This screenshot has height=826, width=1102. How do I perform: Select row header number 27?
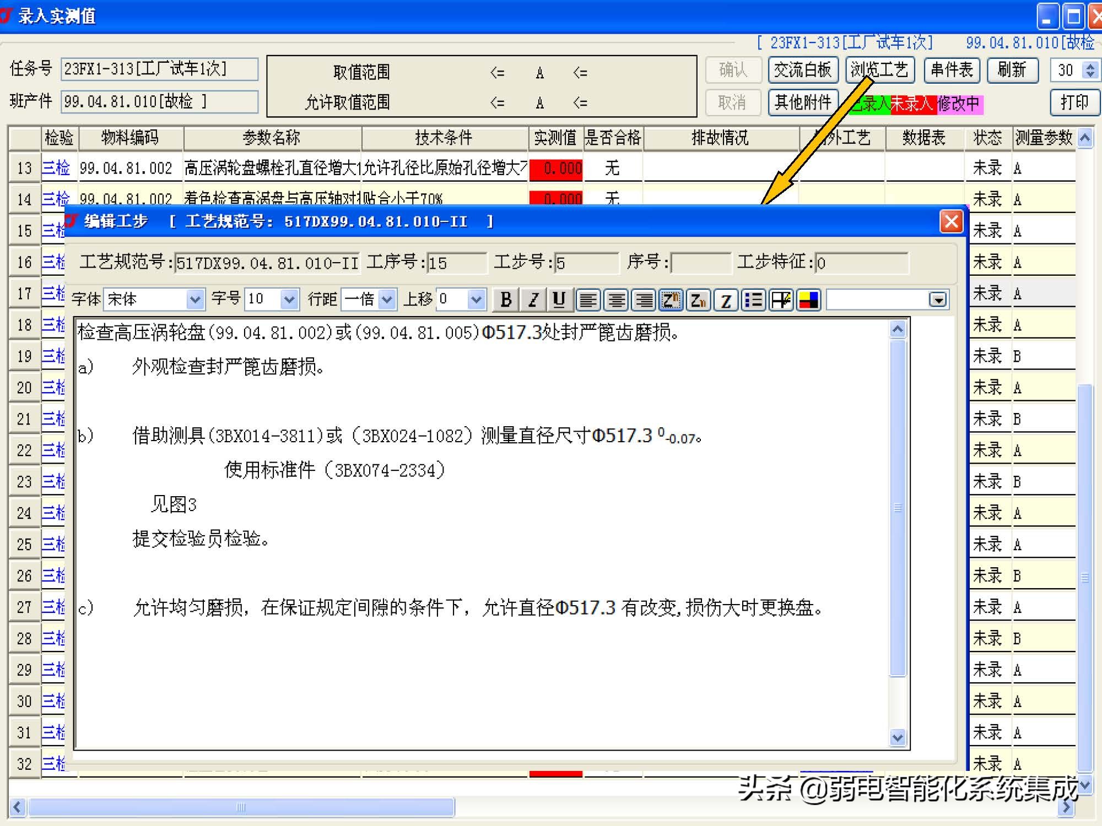point(25,607)
